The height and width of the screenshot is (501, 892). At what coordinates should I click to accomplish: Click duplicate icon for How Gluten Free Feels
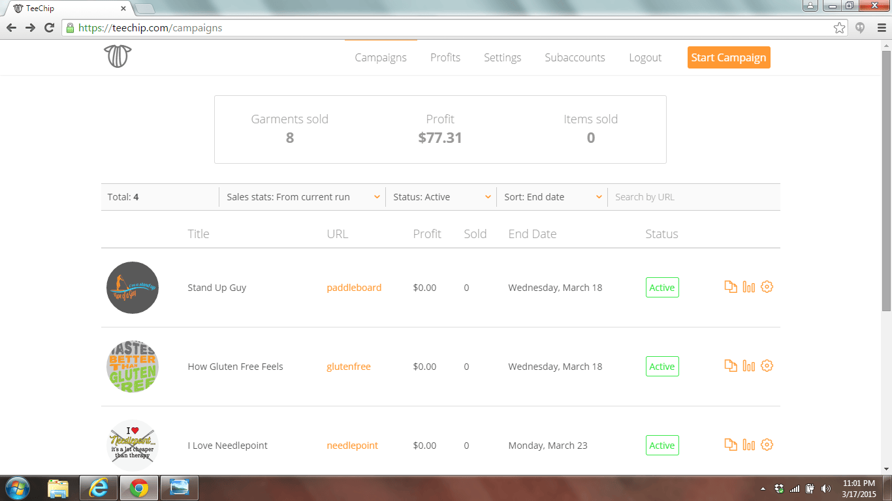pos(731,366)
